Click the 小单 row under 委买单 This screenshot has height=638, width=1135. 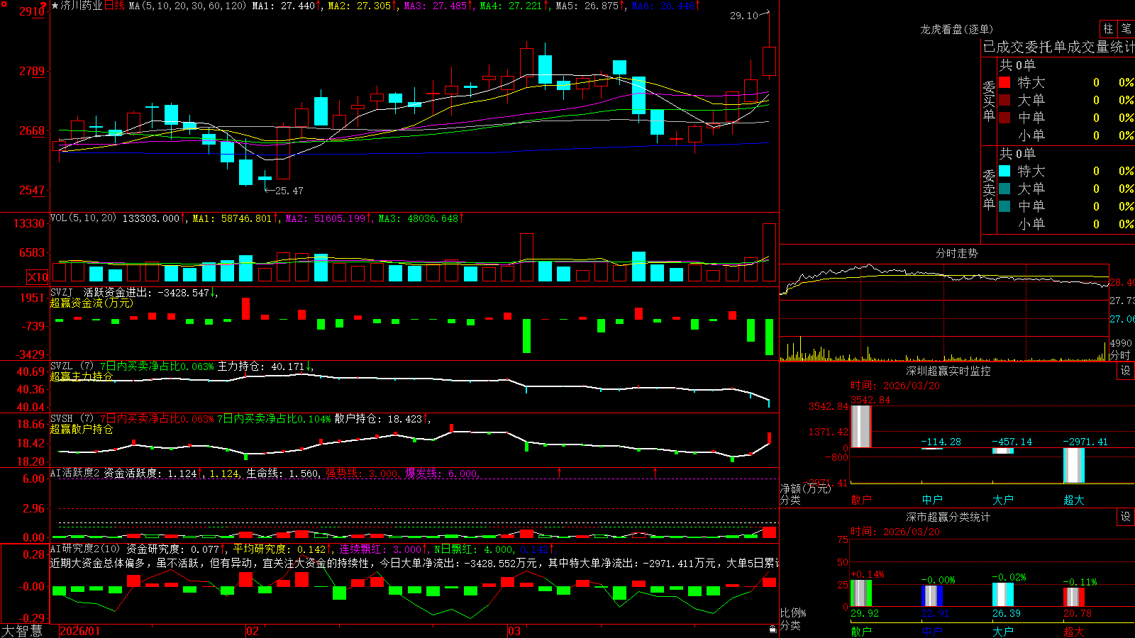point(1066,135)
